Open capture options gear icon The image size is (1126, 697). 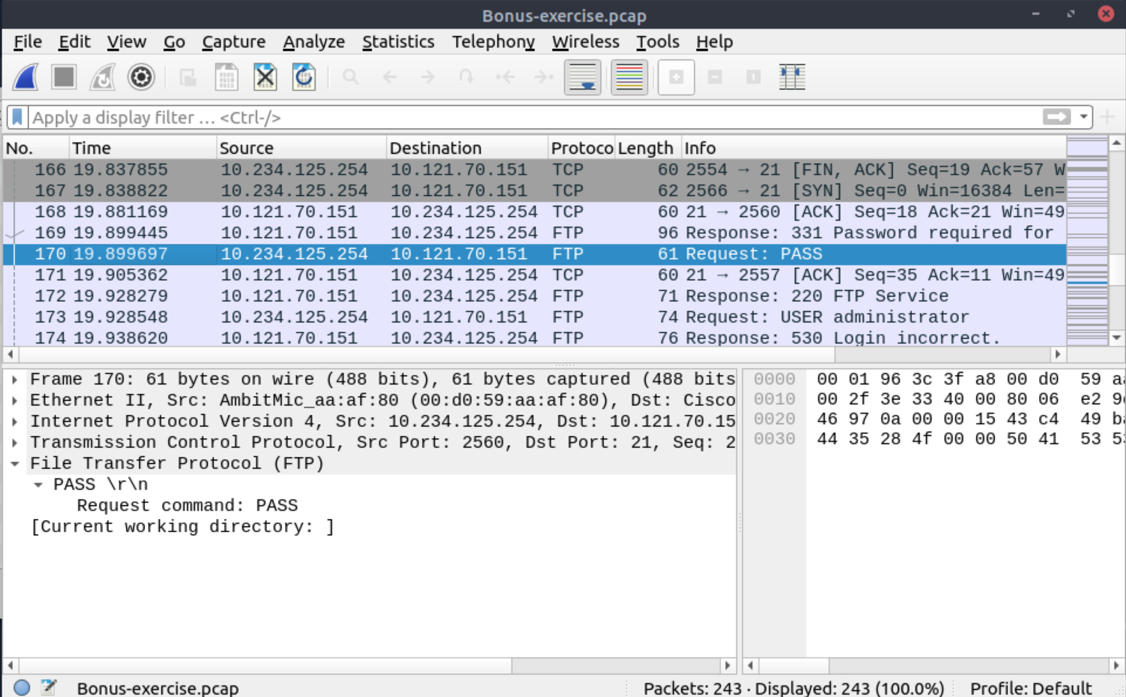(x=141, y=77)
